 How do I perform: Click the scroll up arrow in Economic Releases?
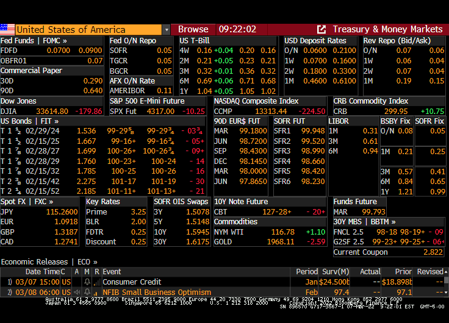(x=446, y=272)
